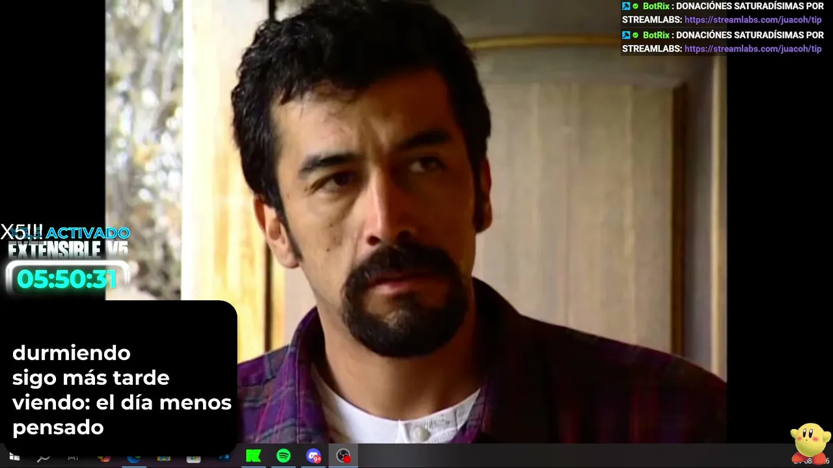Click the "sigo más tarde" line
Viewport: 833px width, 468px height.
[x=91, y=378]
